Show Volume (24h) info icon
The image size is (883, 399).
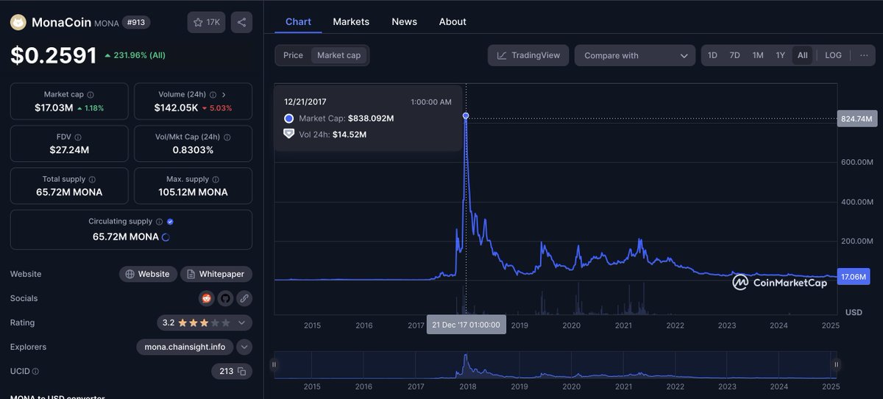pos(213,95)
